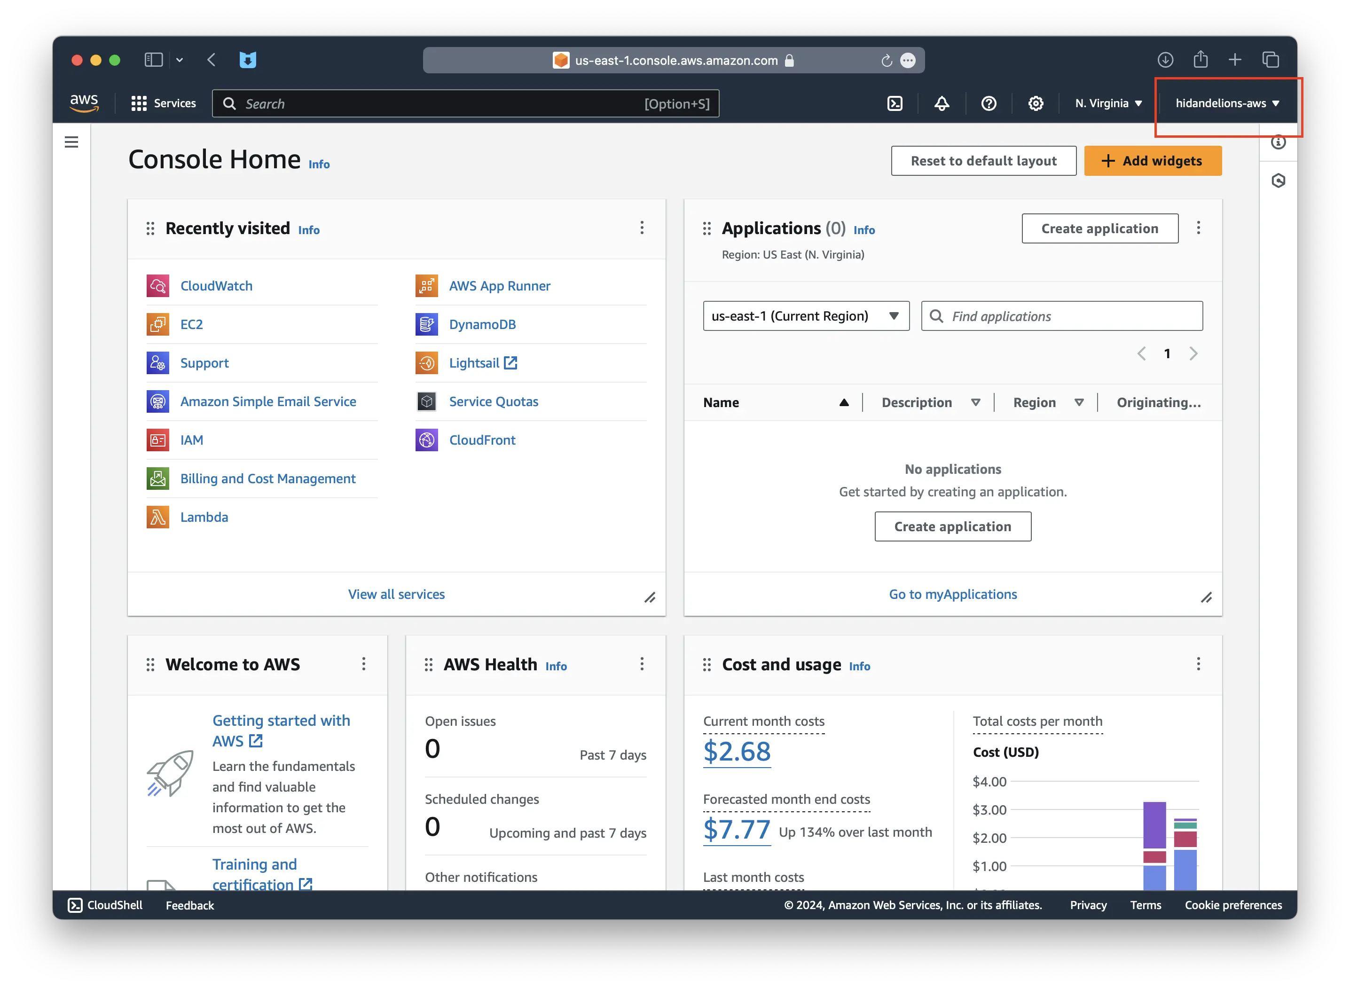Open the Lightsail service icon
The image size is (1350, 989).
[426, 363]
